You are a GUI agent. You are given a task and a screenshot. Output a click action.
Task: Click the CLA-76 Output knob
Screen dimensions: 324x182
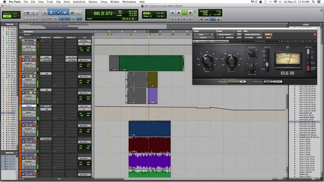(x=232, y=60)
